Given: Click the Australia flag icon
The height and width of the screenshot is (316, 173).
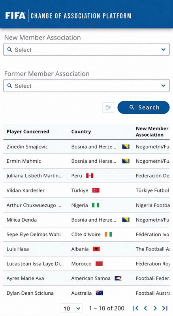Looking at the screenshot, I should pos(99,293).
